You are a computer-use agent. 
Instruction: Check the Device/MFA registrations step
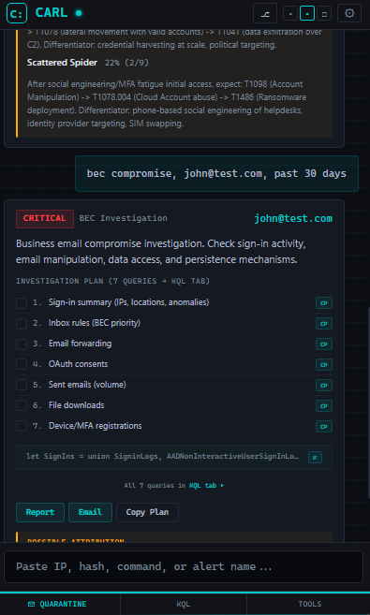coord(22,426)
